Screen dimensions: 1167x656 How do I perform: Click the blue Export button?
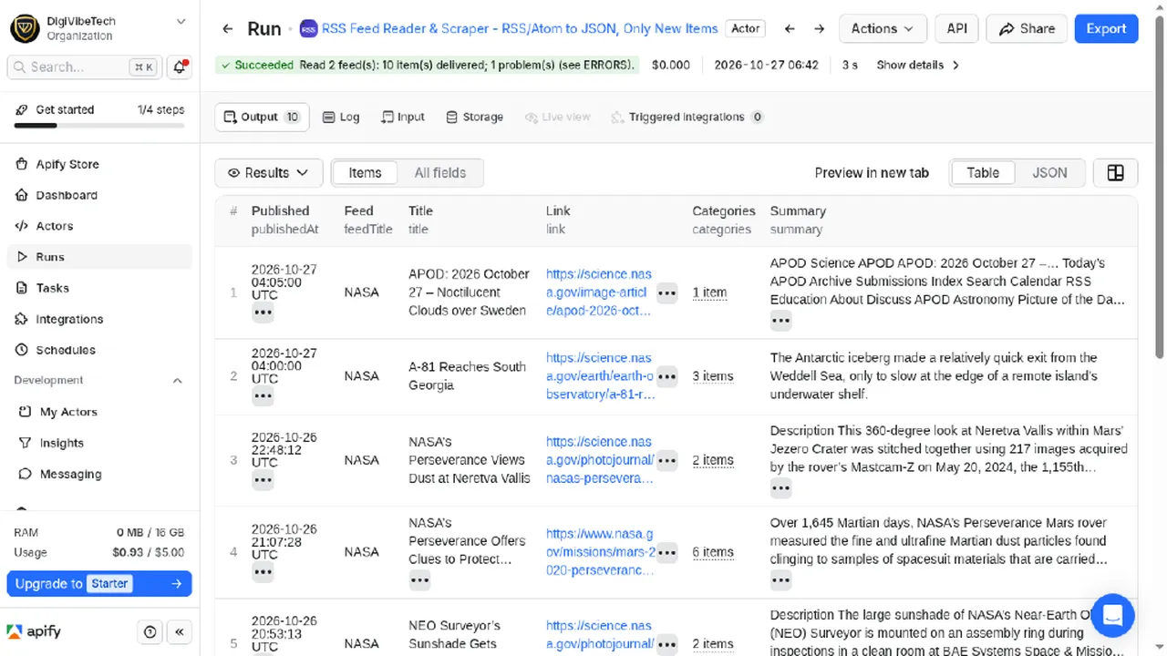point(1106,28)
